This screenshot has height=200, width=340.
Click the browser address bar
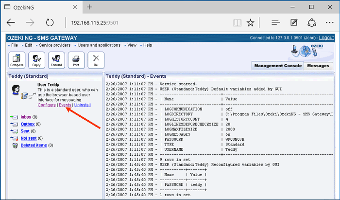[146, 22]
